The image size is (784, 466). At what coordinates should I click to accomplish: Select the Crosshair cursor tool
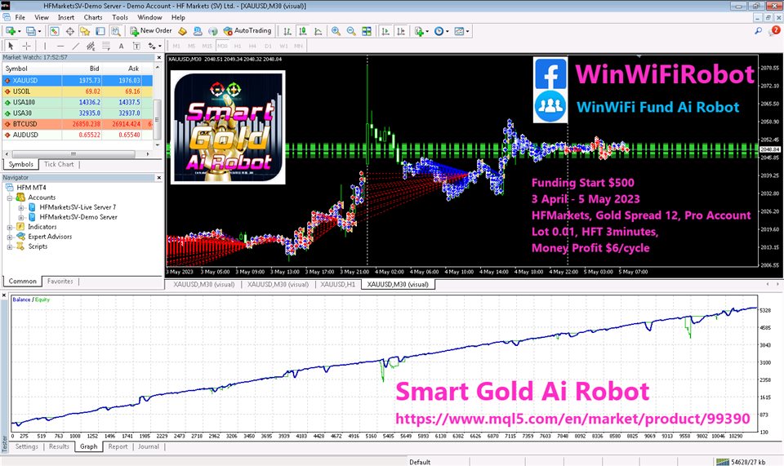coord(26,46)
